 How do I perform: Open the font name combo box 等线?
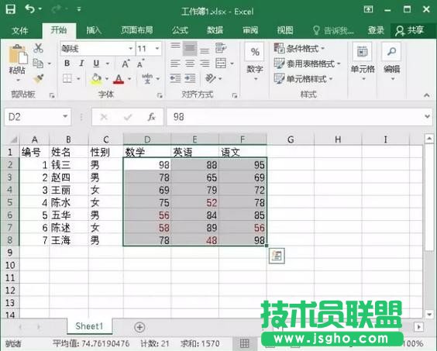pos(98,49)
